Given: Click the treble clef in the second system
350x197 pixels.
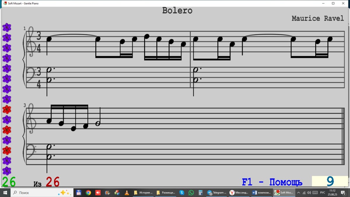Looking at the screenshot, I should 31,118.
